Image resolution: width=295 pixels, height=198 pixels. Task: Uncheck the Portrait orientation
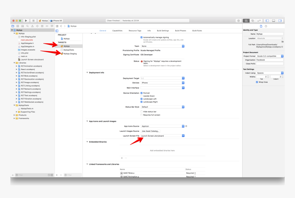(x=141, y=93)
